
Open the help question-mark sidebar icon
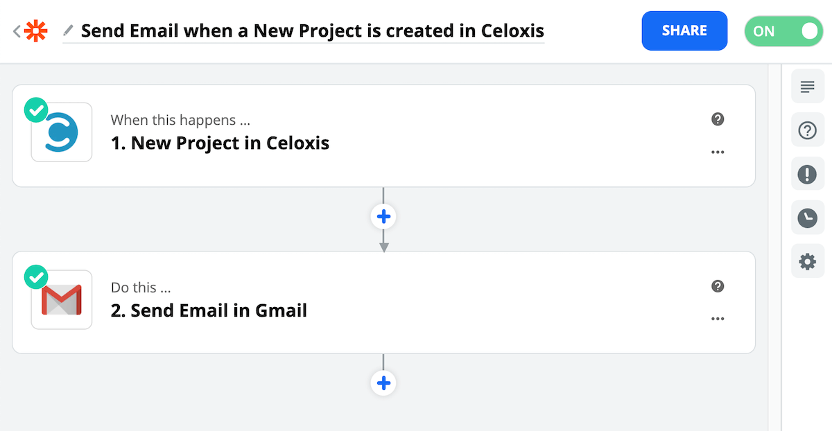807,130
